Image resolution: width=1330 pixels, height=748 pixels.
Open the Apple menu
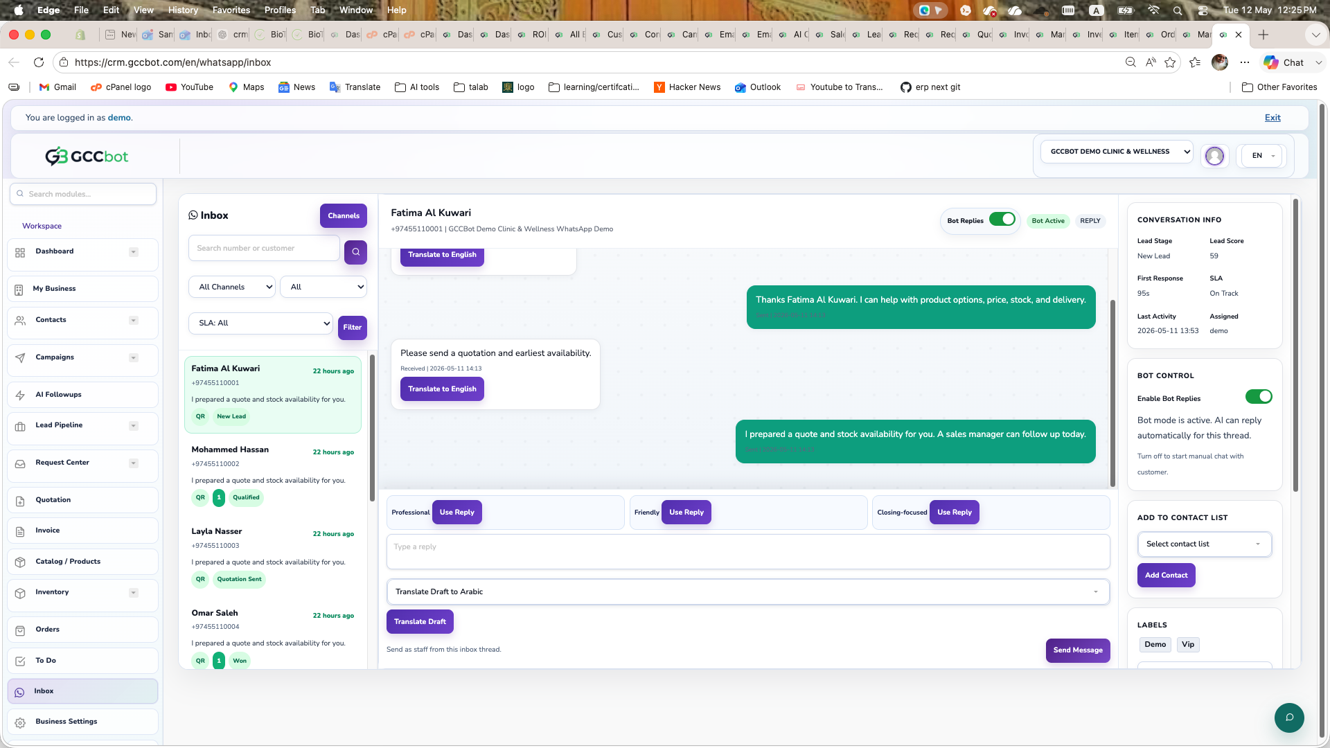[x=19, y=10]
